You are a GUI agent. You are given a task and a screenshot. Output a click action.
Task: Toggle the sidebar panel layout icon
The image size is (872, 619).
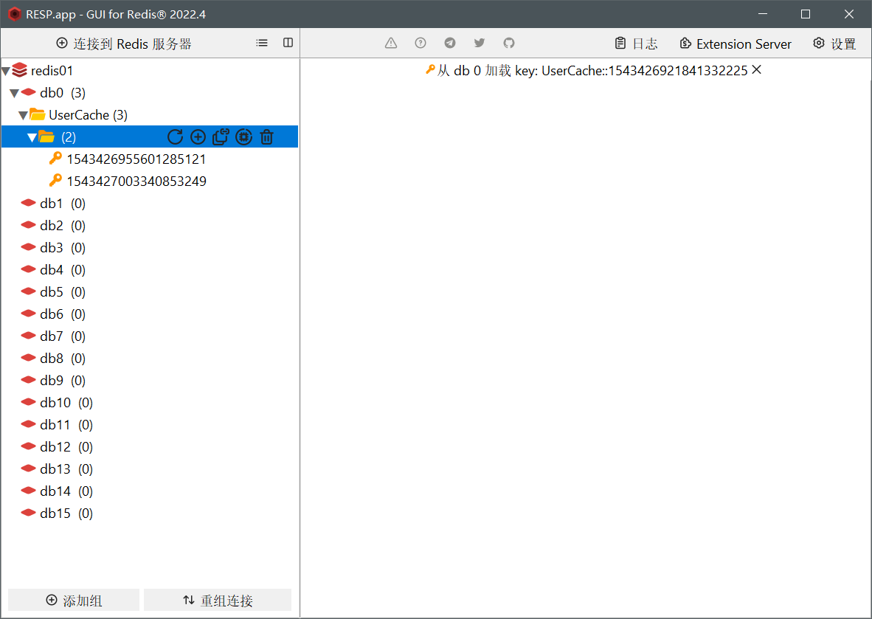tap(288, 43)
